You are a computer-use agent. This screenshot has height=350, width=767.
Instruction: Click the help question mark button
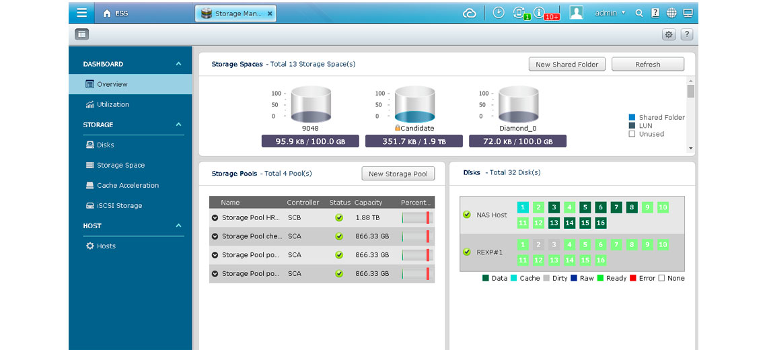pos(686,35)
